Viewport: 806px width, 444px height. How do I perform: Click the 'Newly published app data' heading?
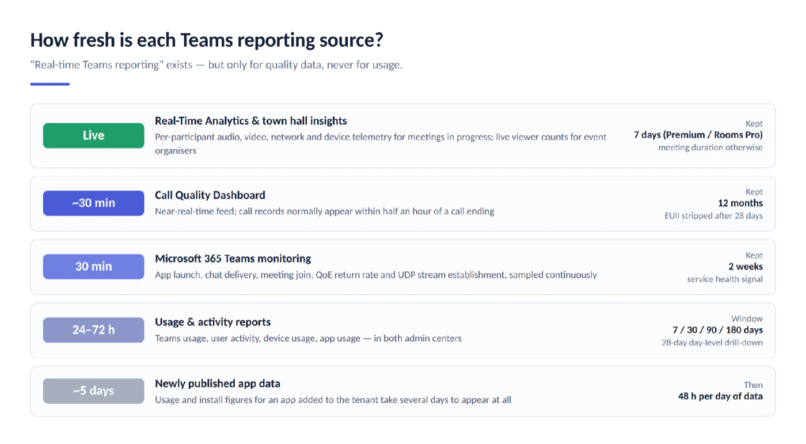pos(218,383)
